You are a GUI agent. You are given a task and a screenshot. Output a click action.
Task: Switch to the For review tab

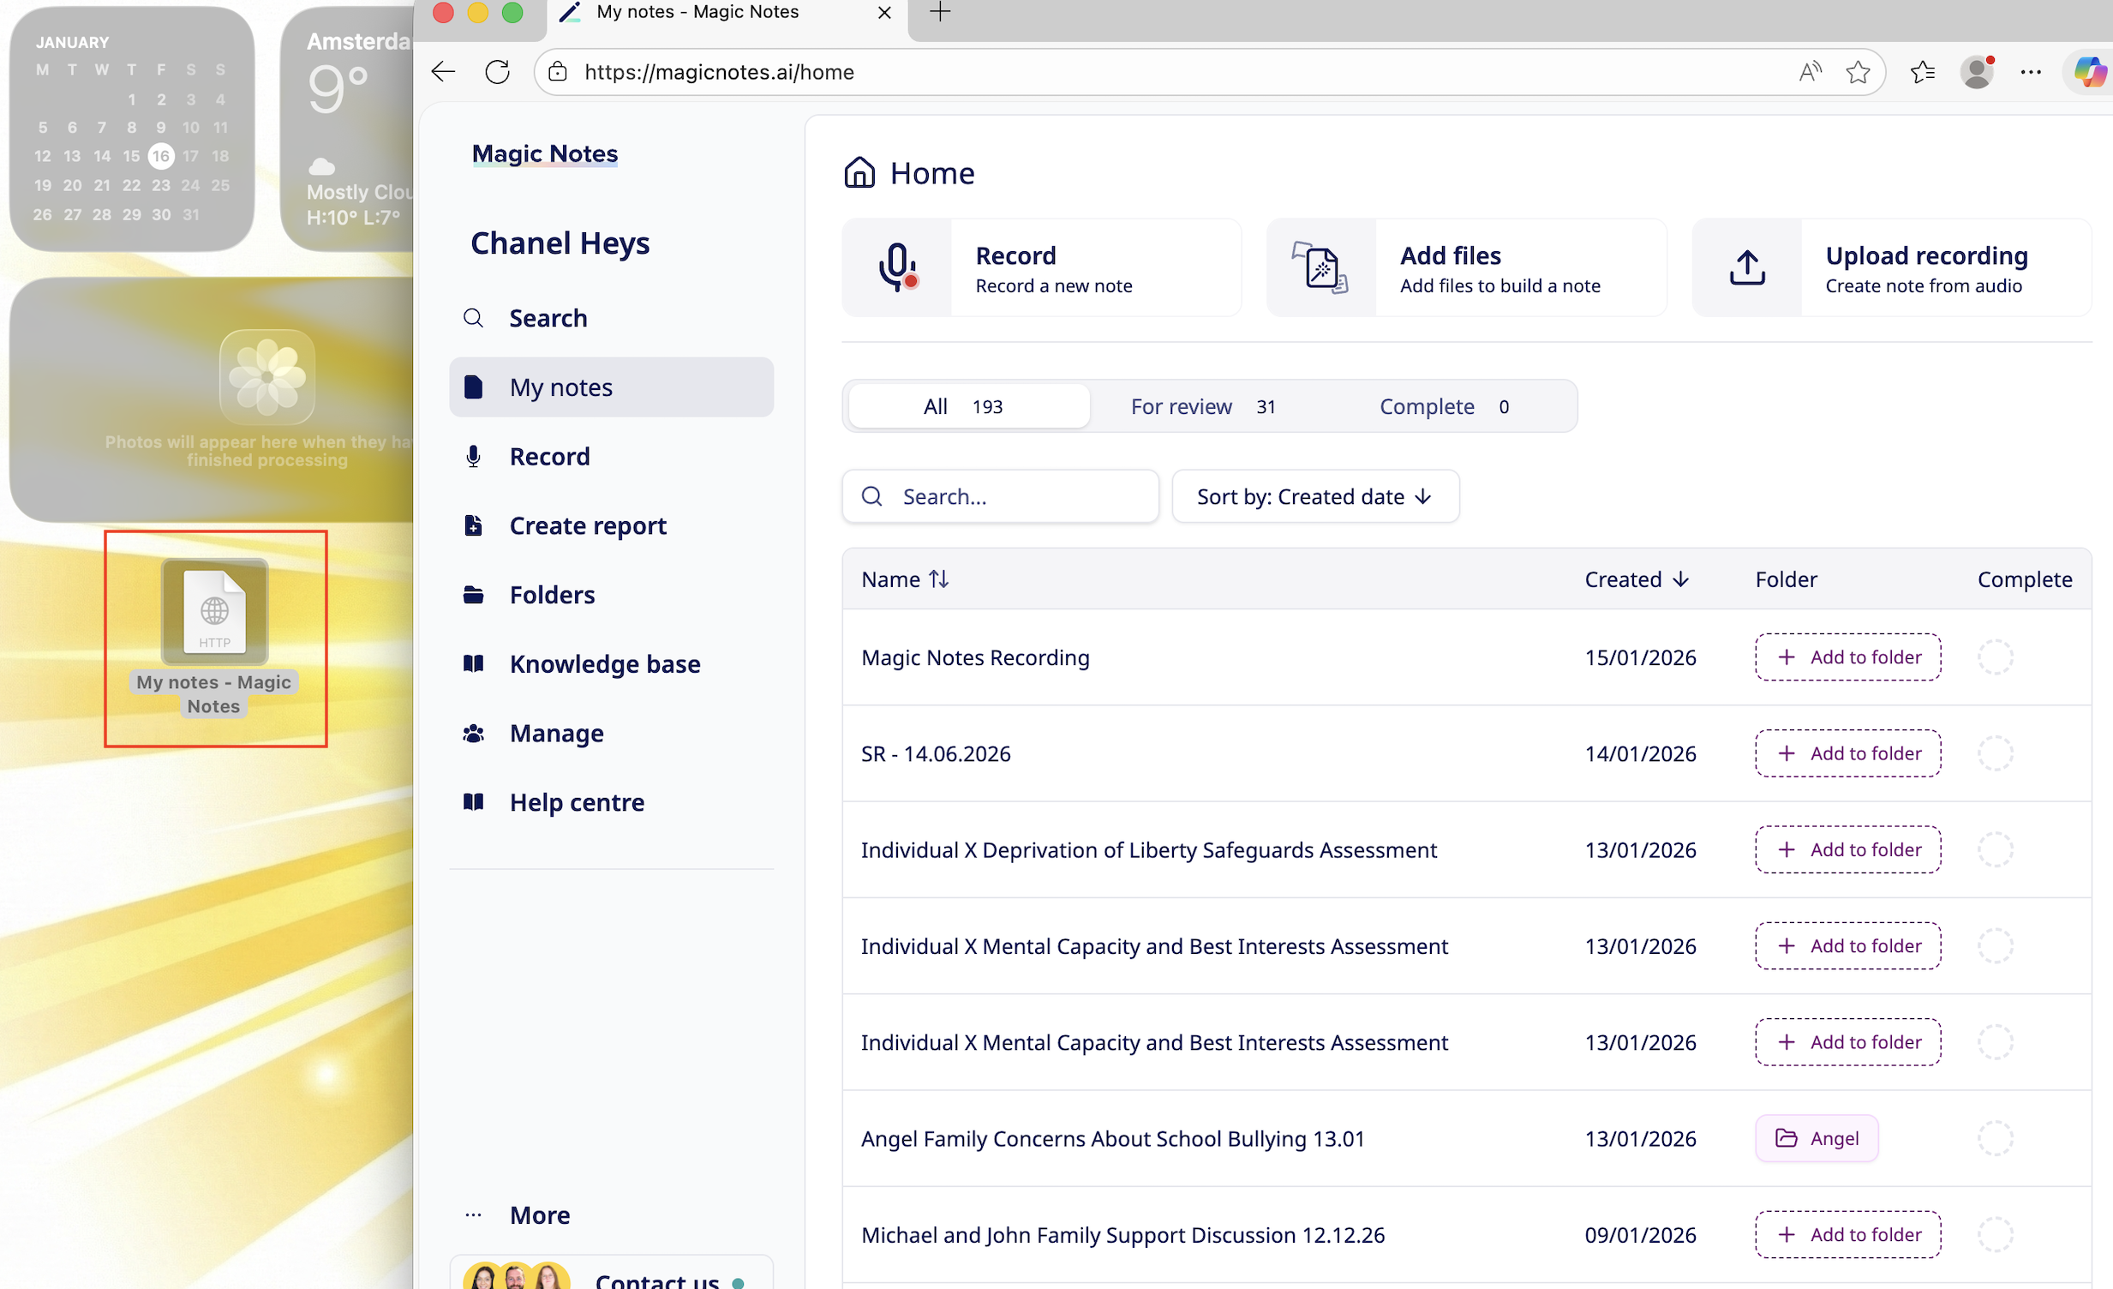(x=1202, y=405)
